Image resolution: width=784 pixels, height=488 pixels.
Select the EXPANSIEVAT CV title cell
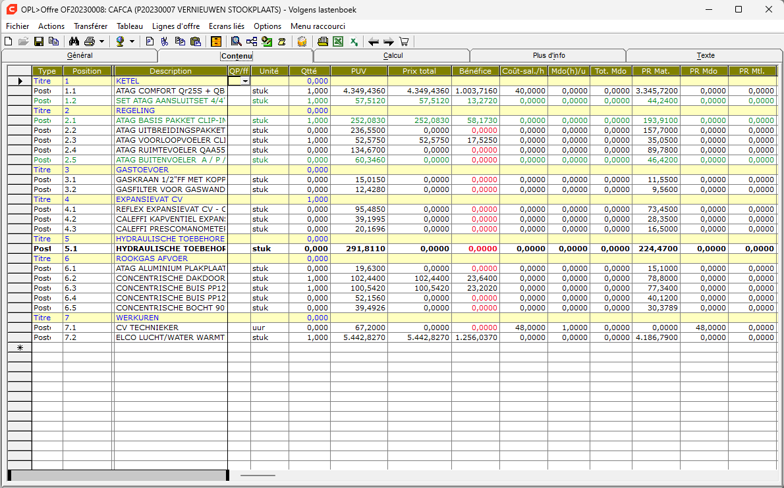click(171, 199)
